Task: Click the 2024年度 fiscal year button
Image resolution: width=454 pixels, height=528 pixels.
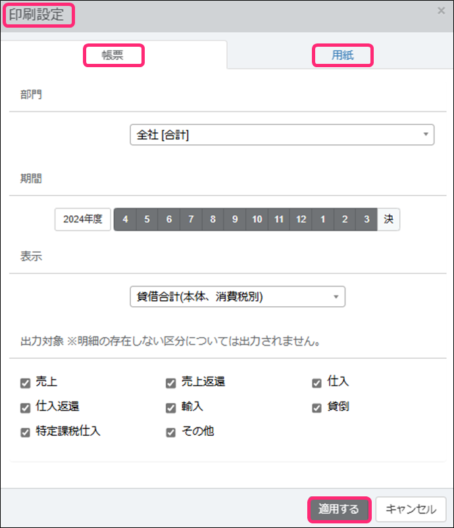Action: coord(83,219)
